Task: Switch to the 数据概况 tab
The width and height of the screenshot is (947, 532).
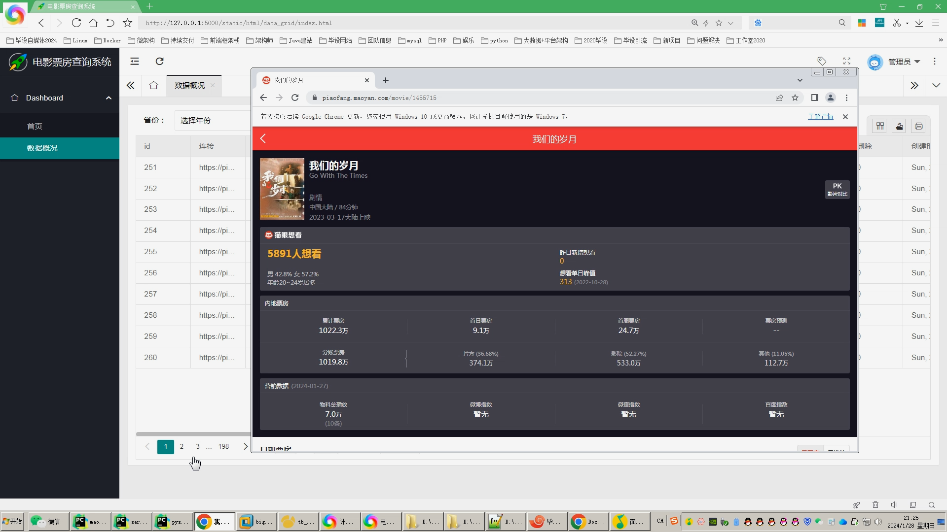Action: (190, 86)
